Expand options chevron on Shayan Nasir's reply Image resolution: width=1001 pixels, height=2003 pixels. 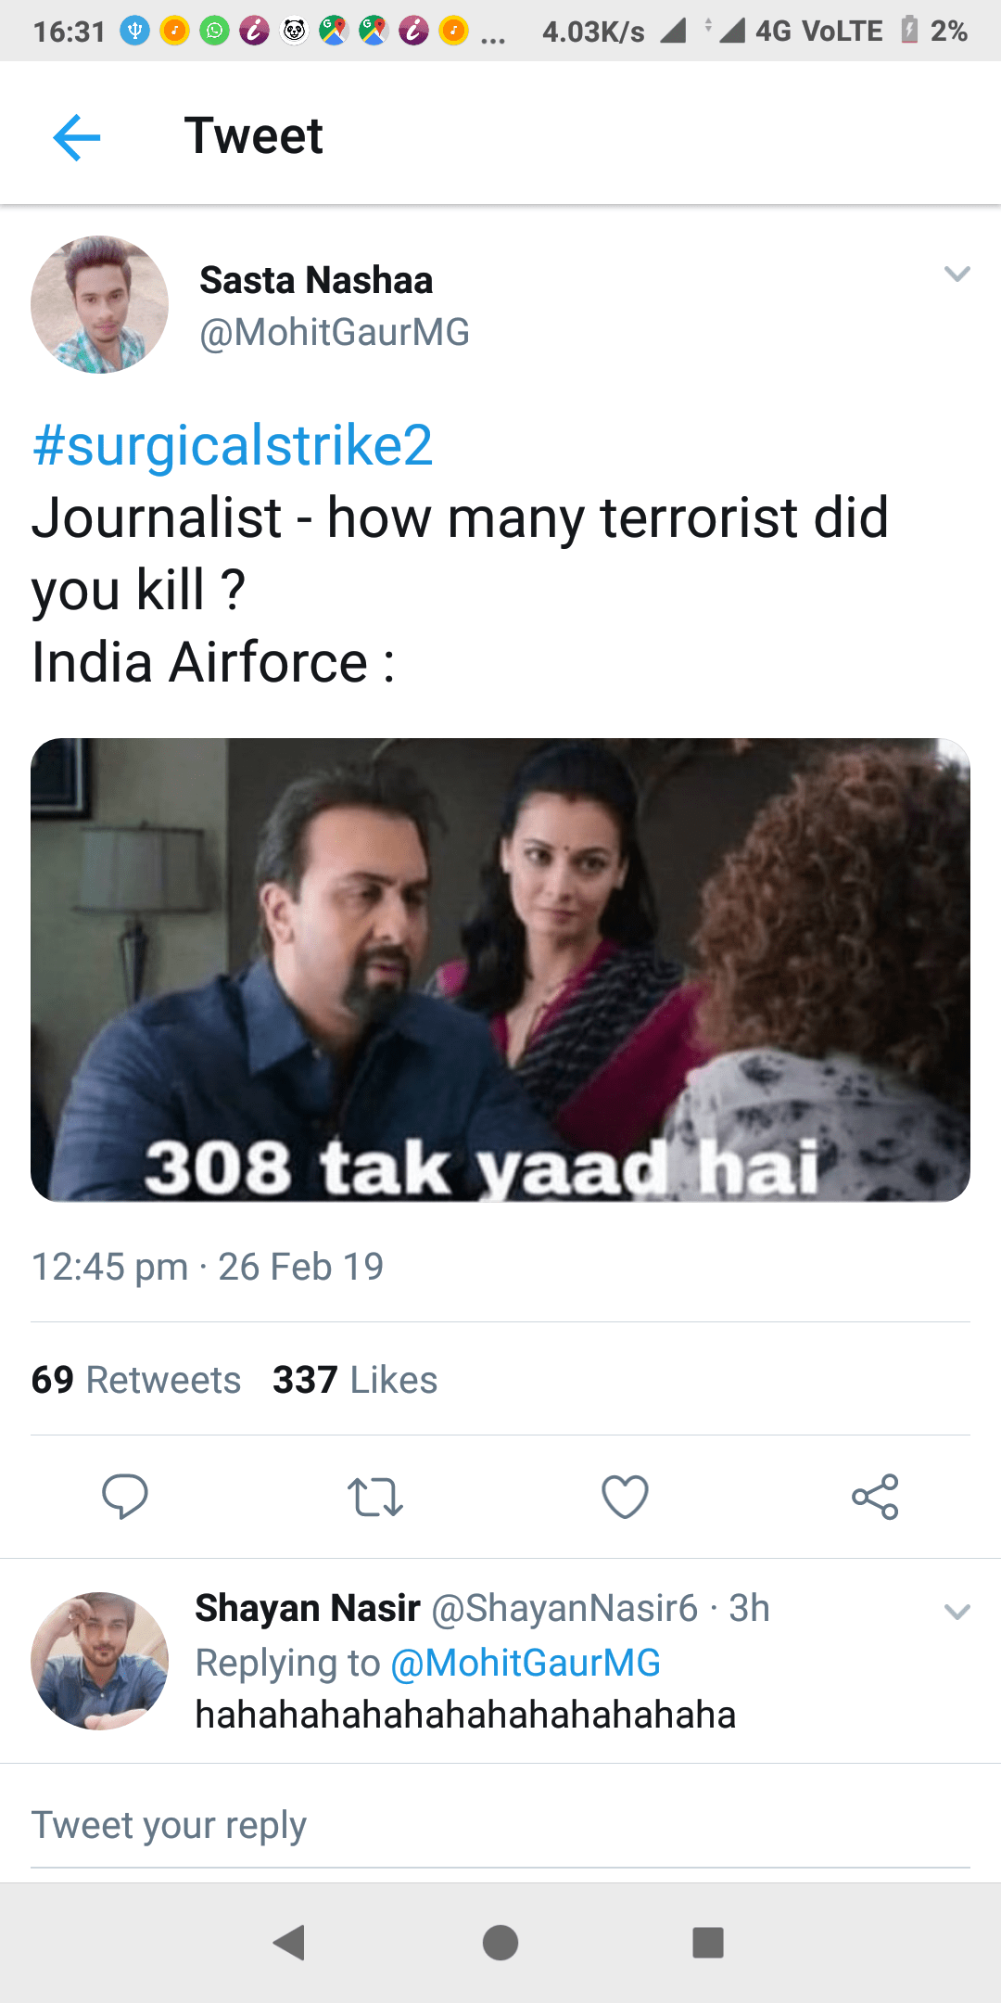click(x=957, y=1612)
